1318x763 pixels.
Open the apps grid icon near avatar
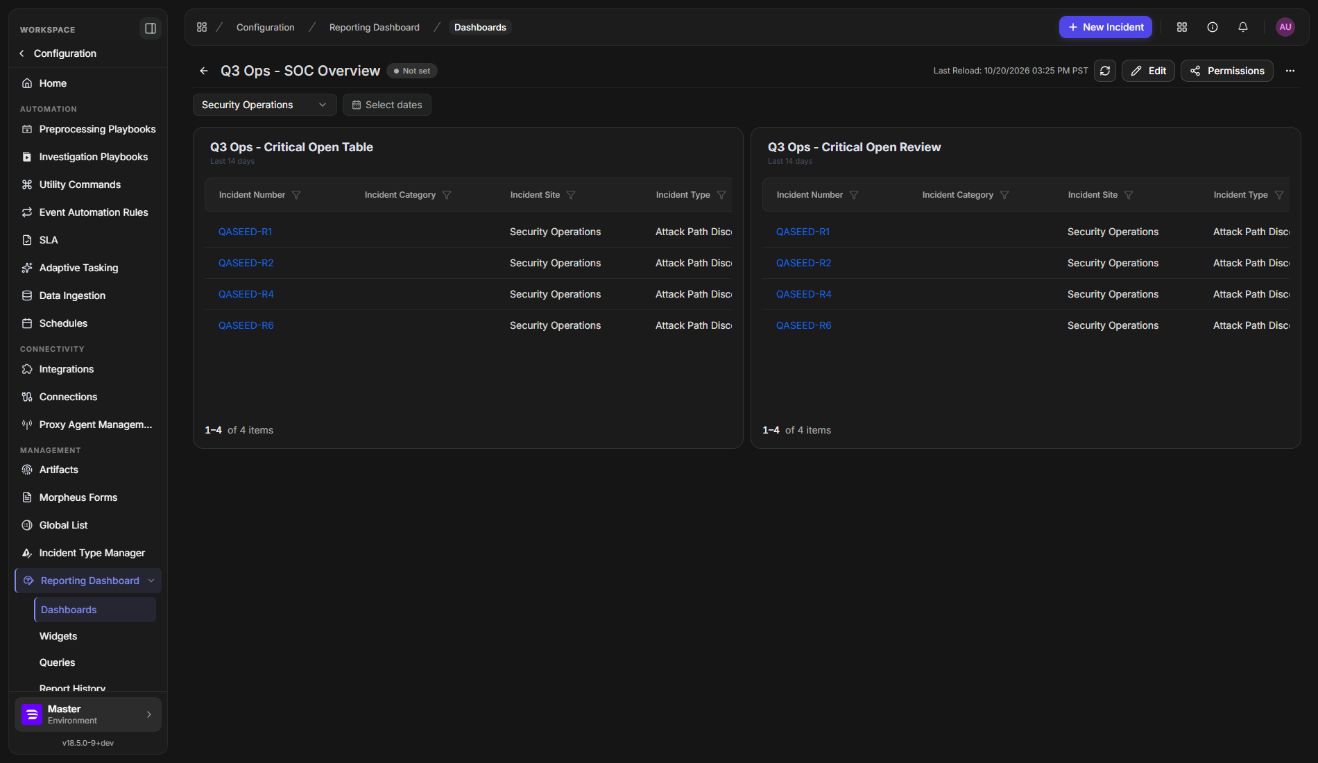click(1182, 27)
